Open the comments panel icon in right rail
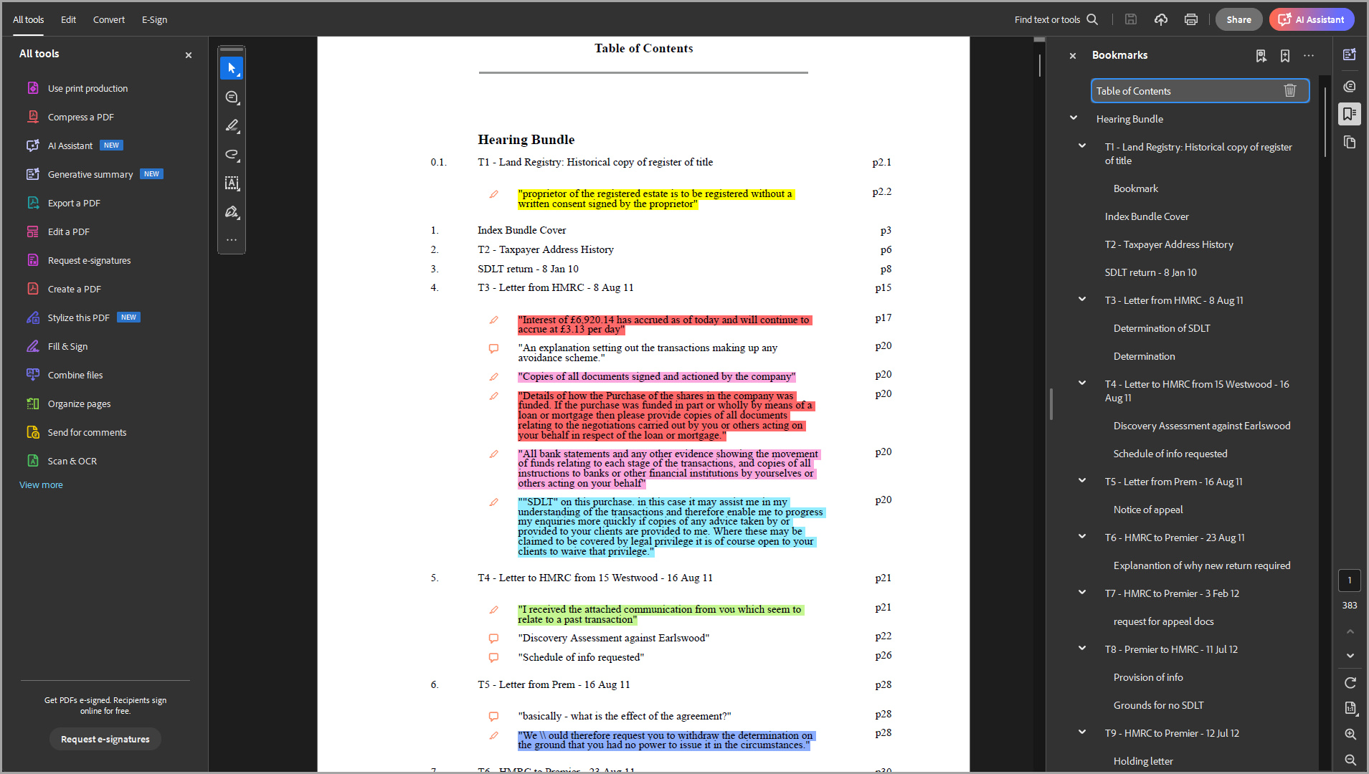 [x=1350, y=86]
